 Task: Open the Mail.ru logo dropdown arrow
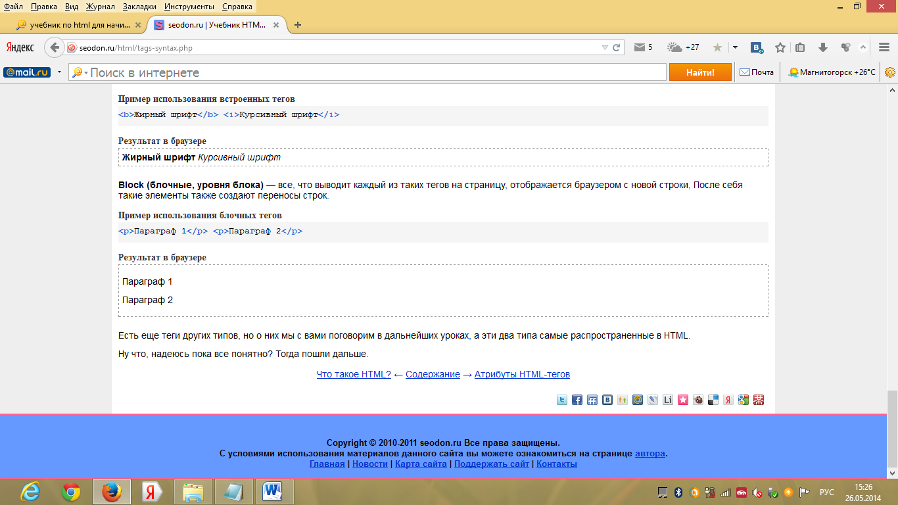click(59, 72)
